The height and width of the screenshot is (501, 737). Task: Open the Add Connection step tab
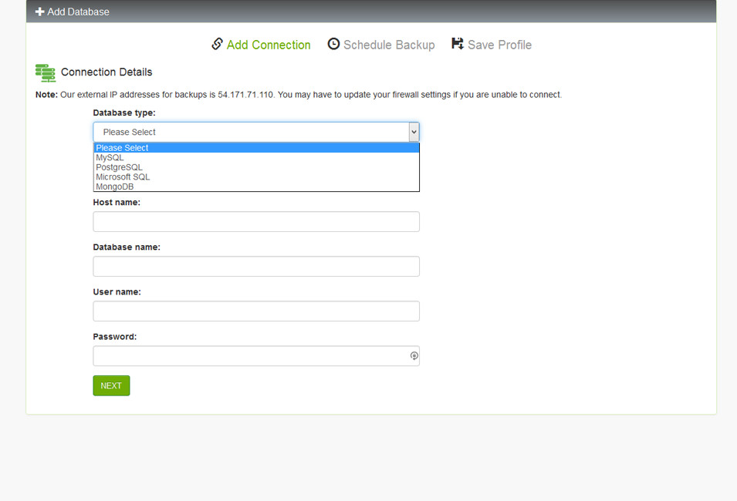268,45
